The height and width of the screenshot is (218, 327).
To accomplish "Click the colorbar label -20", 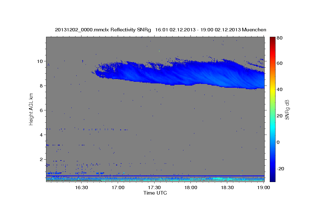I will [x=280, y=169].
